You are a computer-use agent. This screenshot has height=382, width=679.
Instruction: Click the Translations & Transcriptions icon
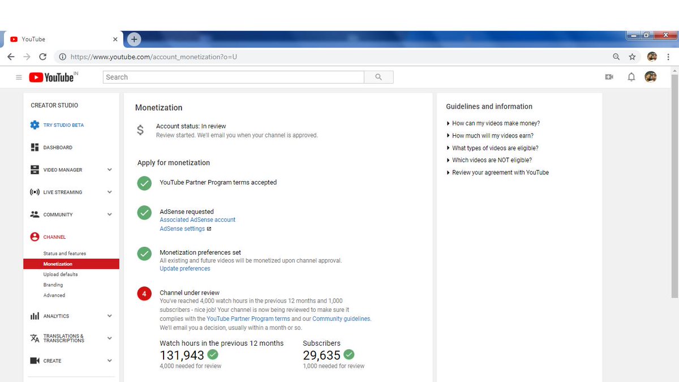35,338
